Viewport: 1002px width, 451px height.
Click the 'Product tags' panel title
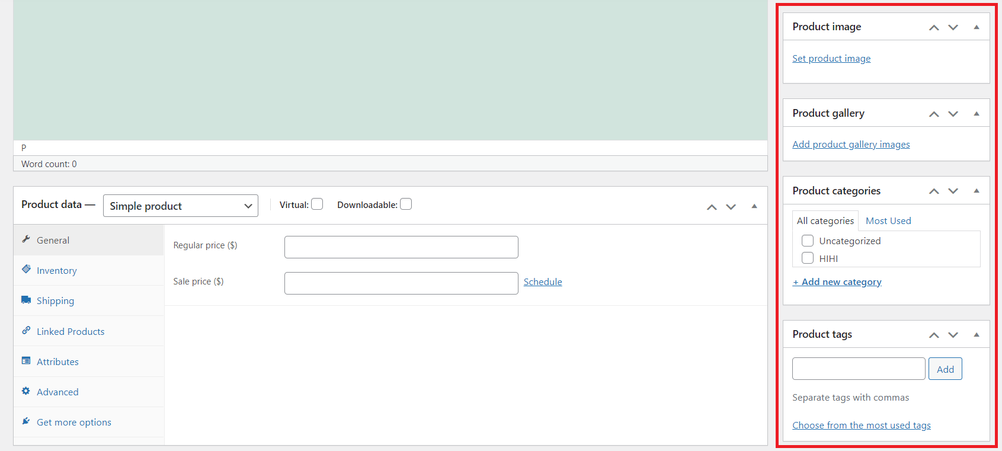tap(822, 334)
